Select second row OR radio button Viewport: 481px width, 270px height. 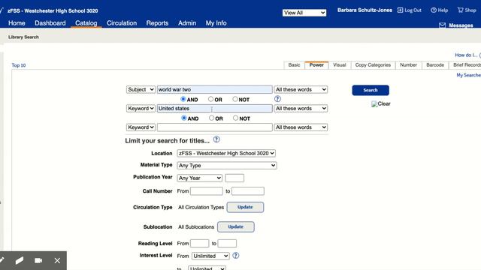(211, 118)
